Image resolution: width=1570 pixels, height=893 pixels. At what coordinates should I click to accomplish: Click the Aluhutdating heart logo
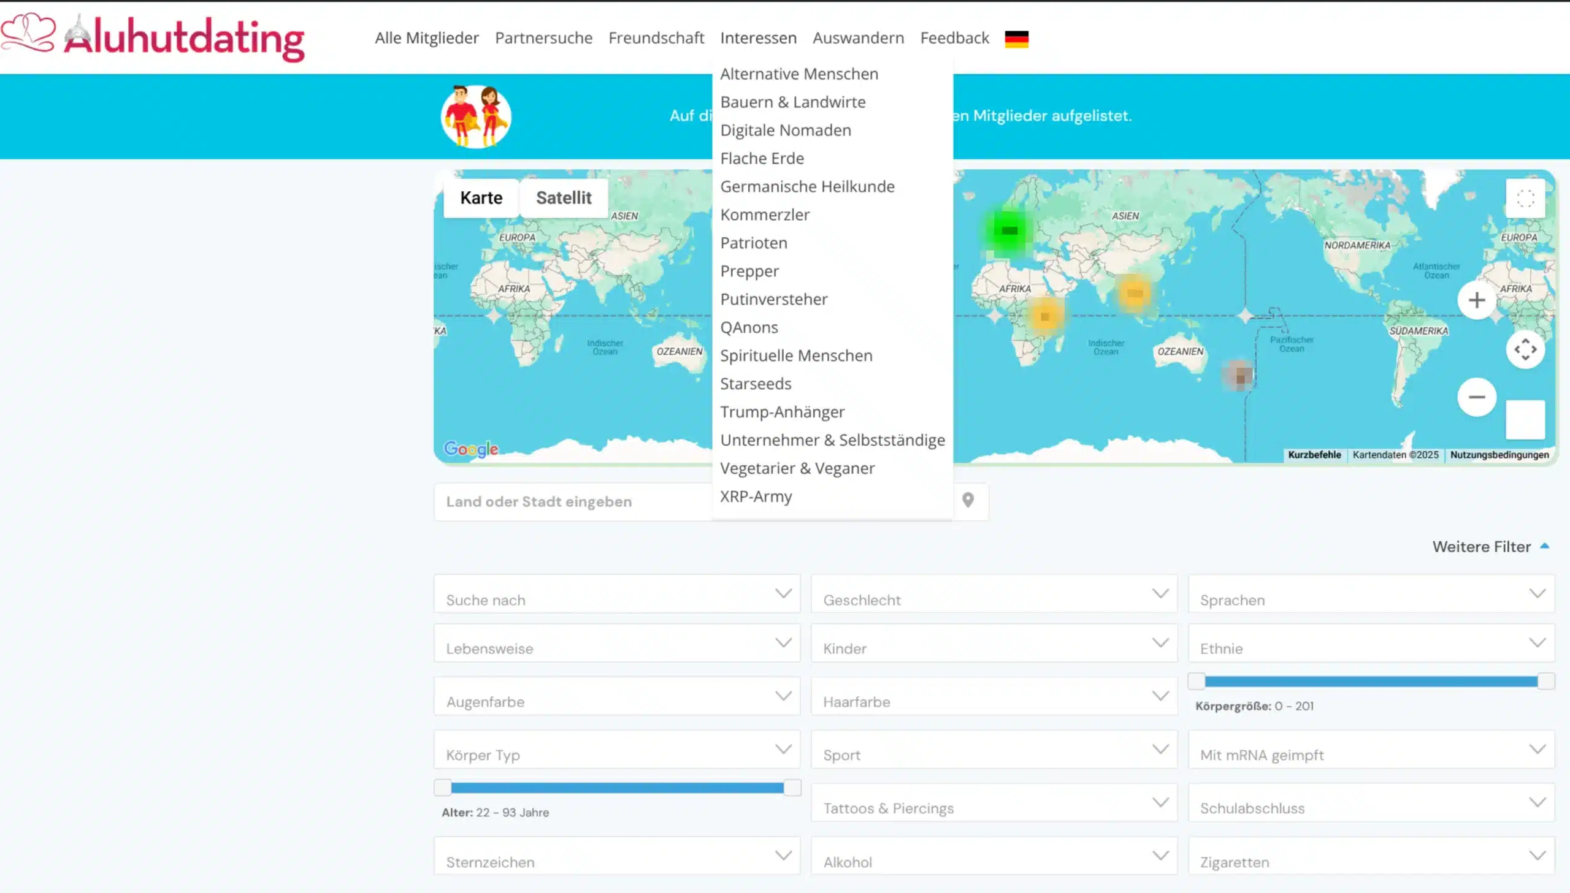(x=29, y=32)
